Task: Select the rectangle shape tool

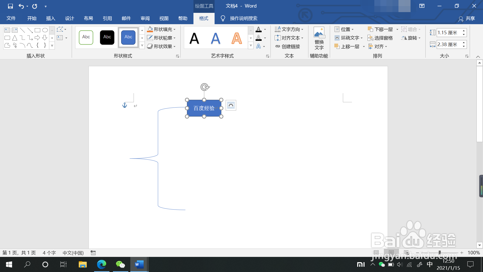Action: click(x=37, y=30)
